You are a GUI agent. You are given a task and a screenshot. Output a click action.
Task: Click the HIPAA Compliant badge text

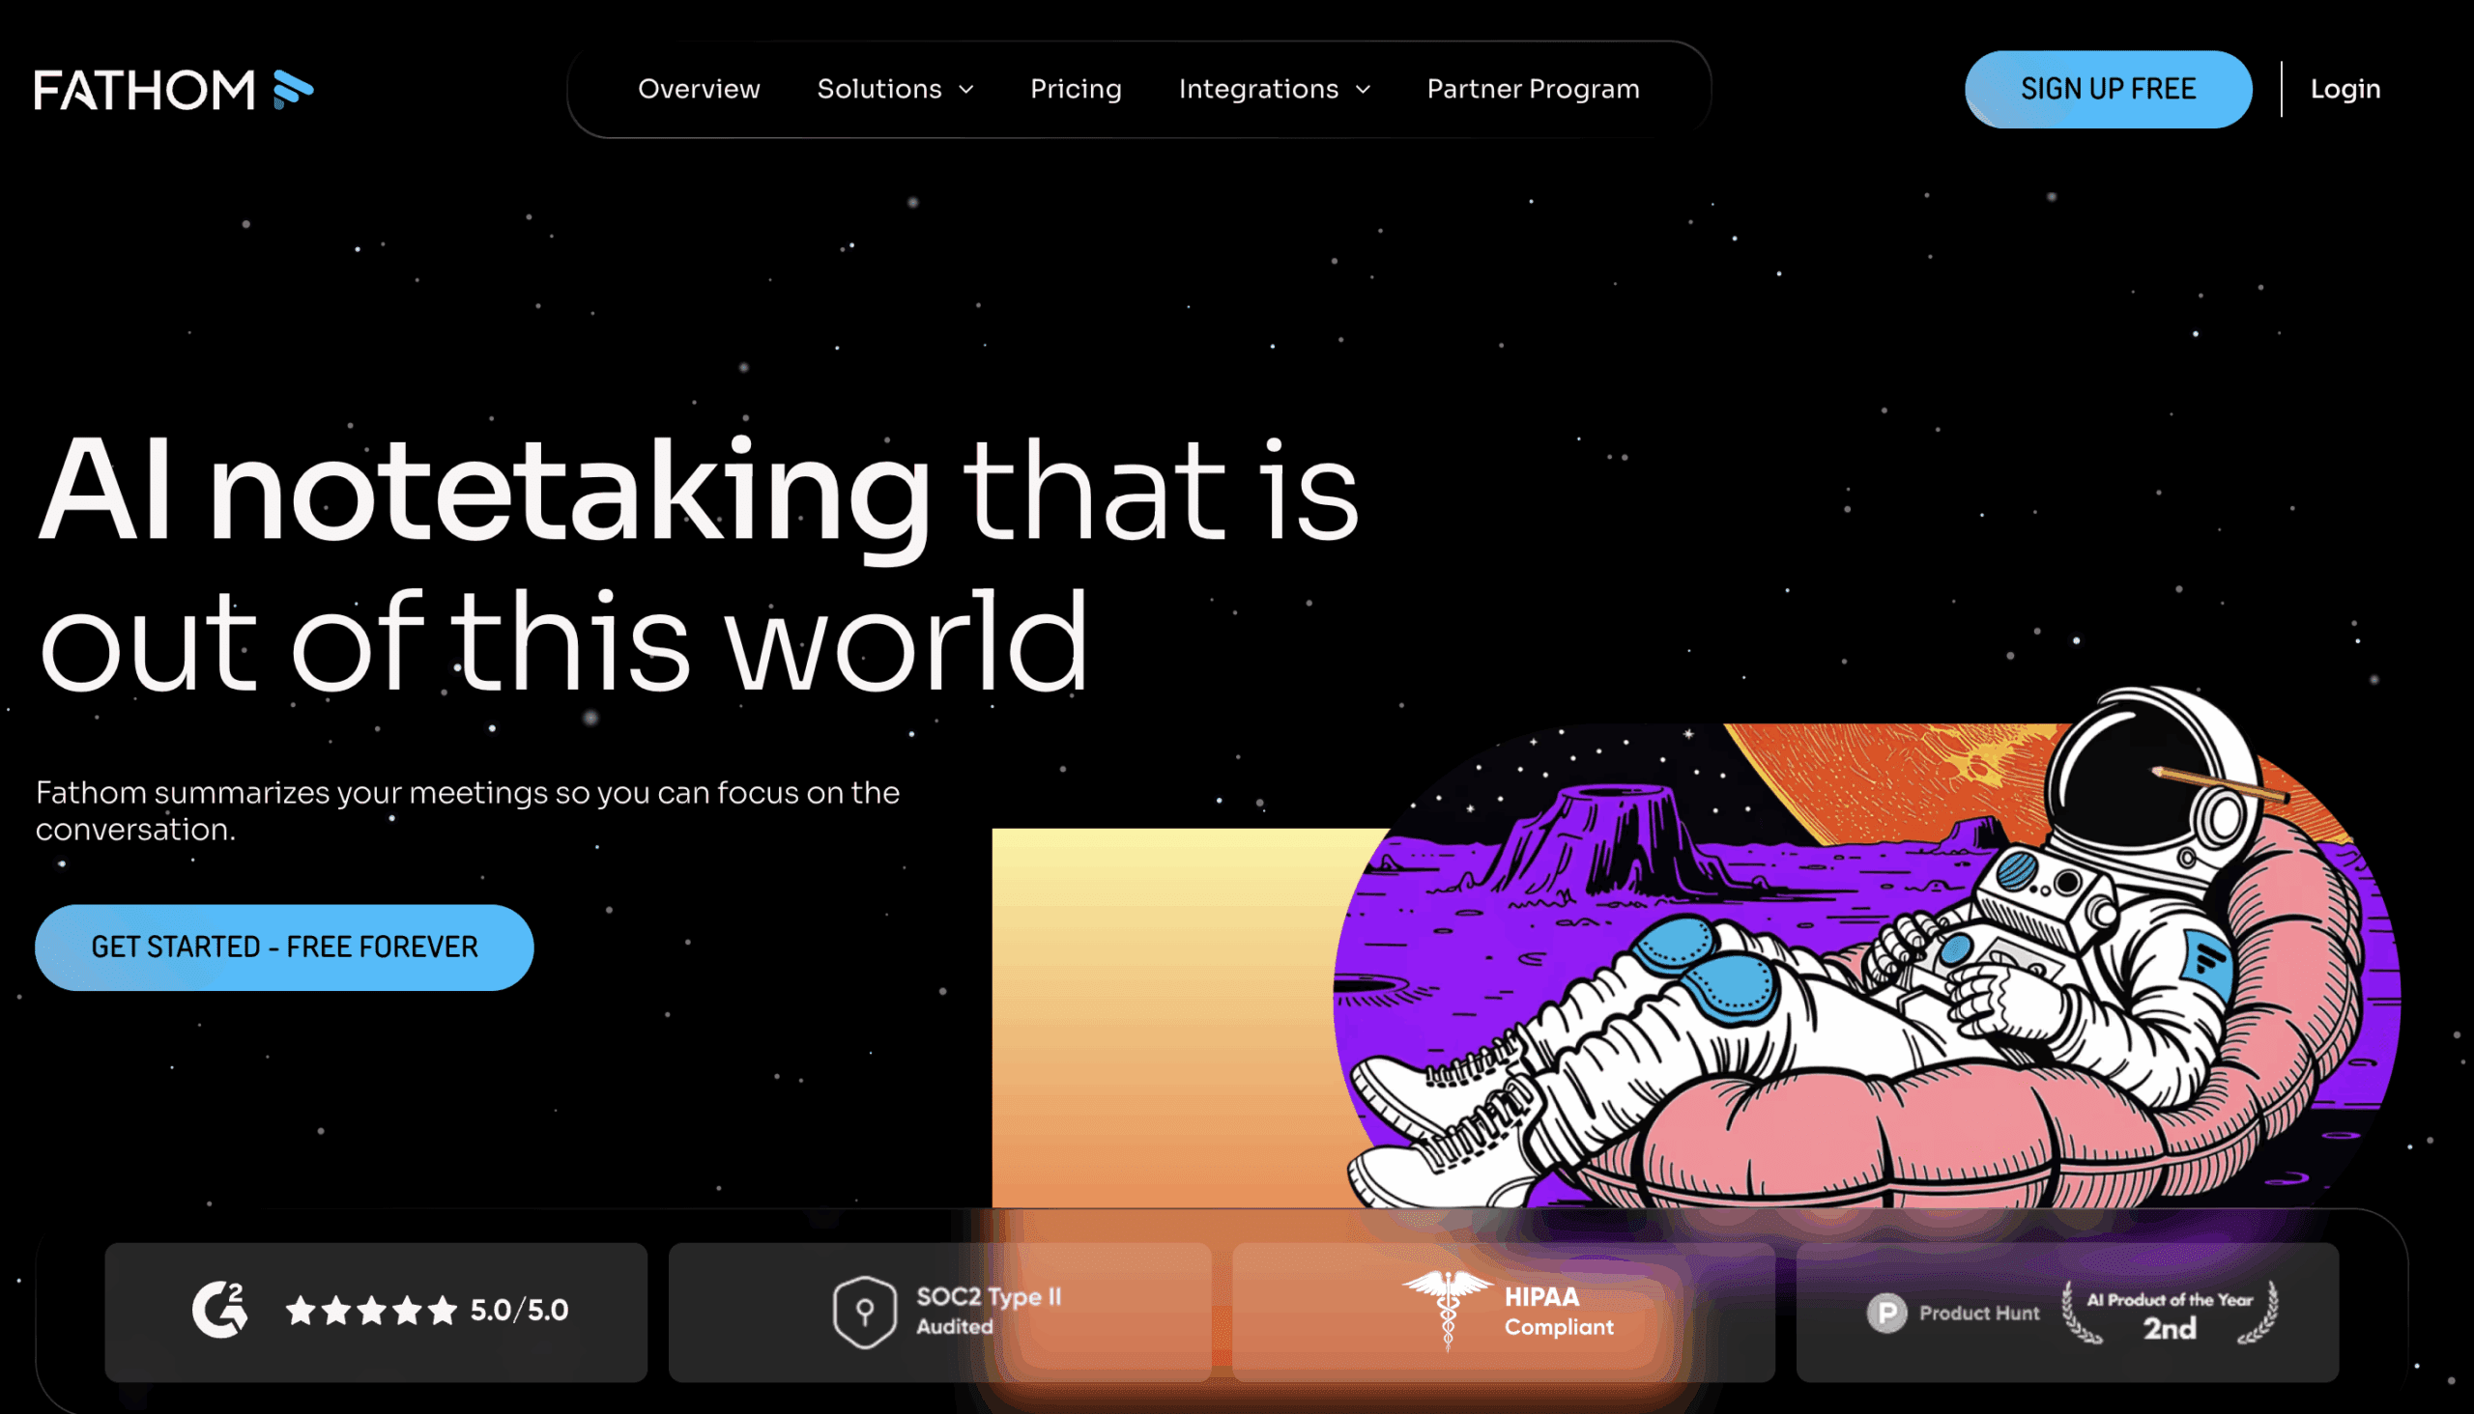(1559, 1312)
